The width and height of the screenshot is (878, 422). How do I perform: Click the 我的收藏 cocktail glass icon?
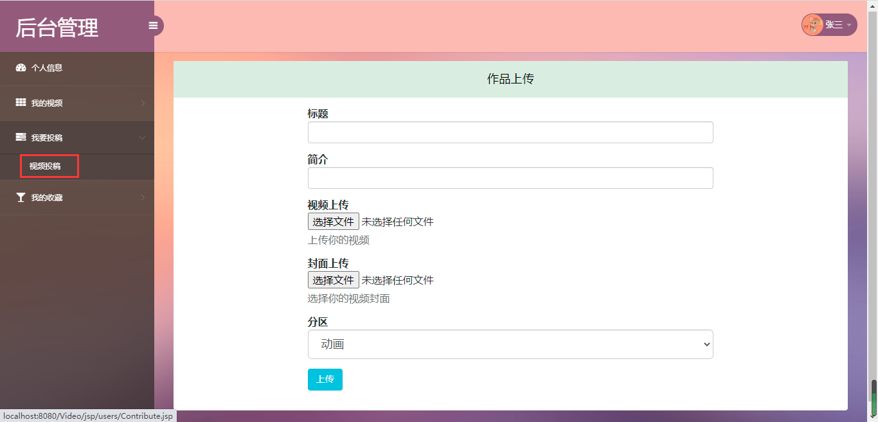21,198
